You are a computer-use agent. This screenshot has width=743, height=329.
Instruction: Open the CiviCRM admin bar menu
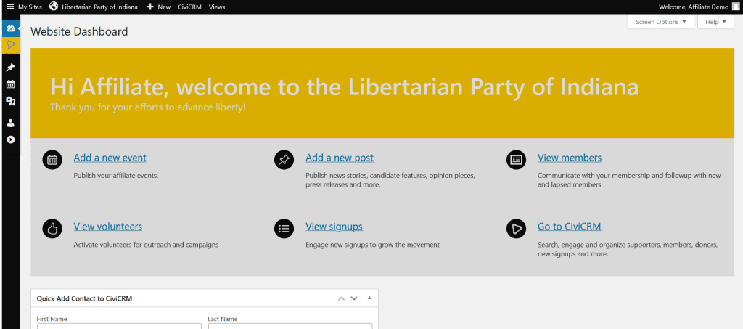pyautogui.click(x=189, y=7)
